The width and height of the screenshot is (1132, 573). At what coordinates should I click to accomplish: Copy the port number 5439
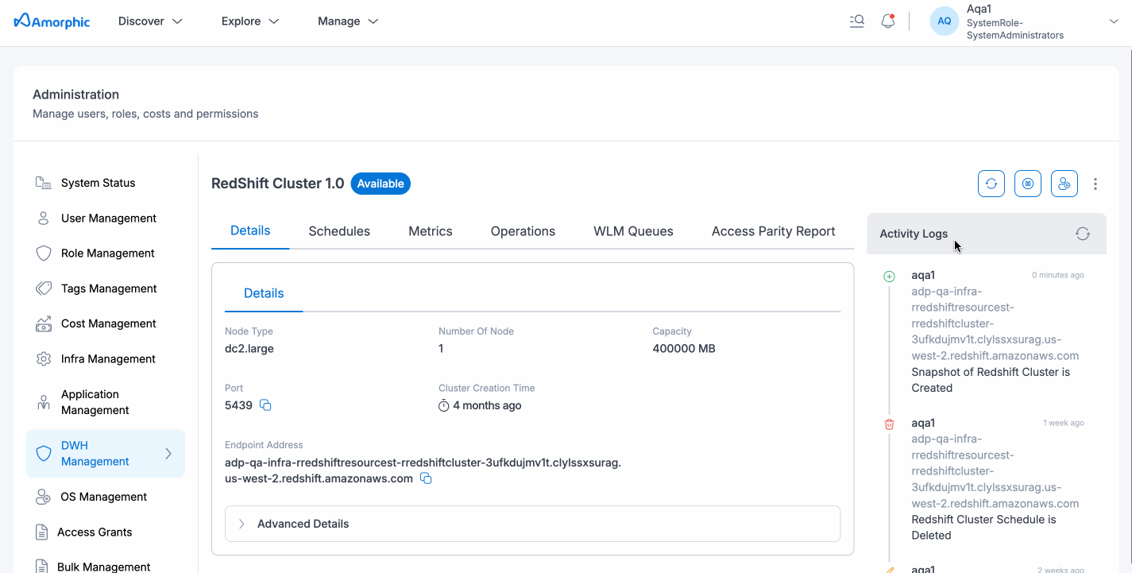coord(266,405)
